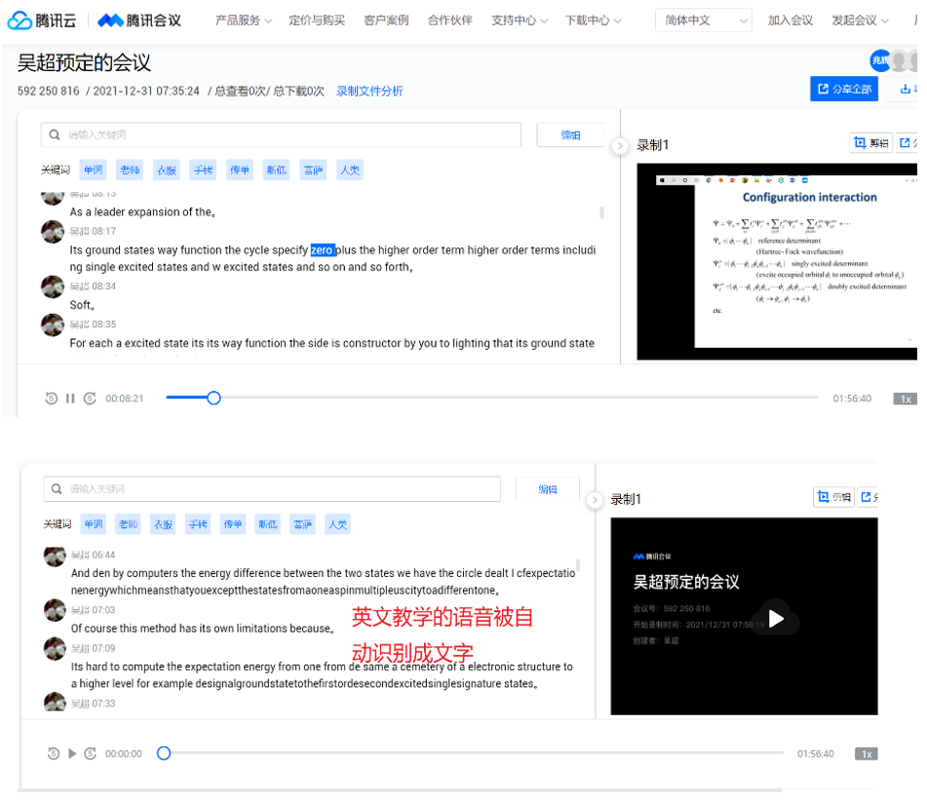Viewport: 927px width, 801px height.
Task: Play the 吴超预定的会议 video thumbnail
Action: click(776, 618)
